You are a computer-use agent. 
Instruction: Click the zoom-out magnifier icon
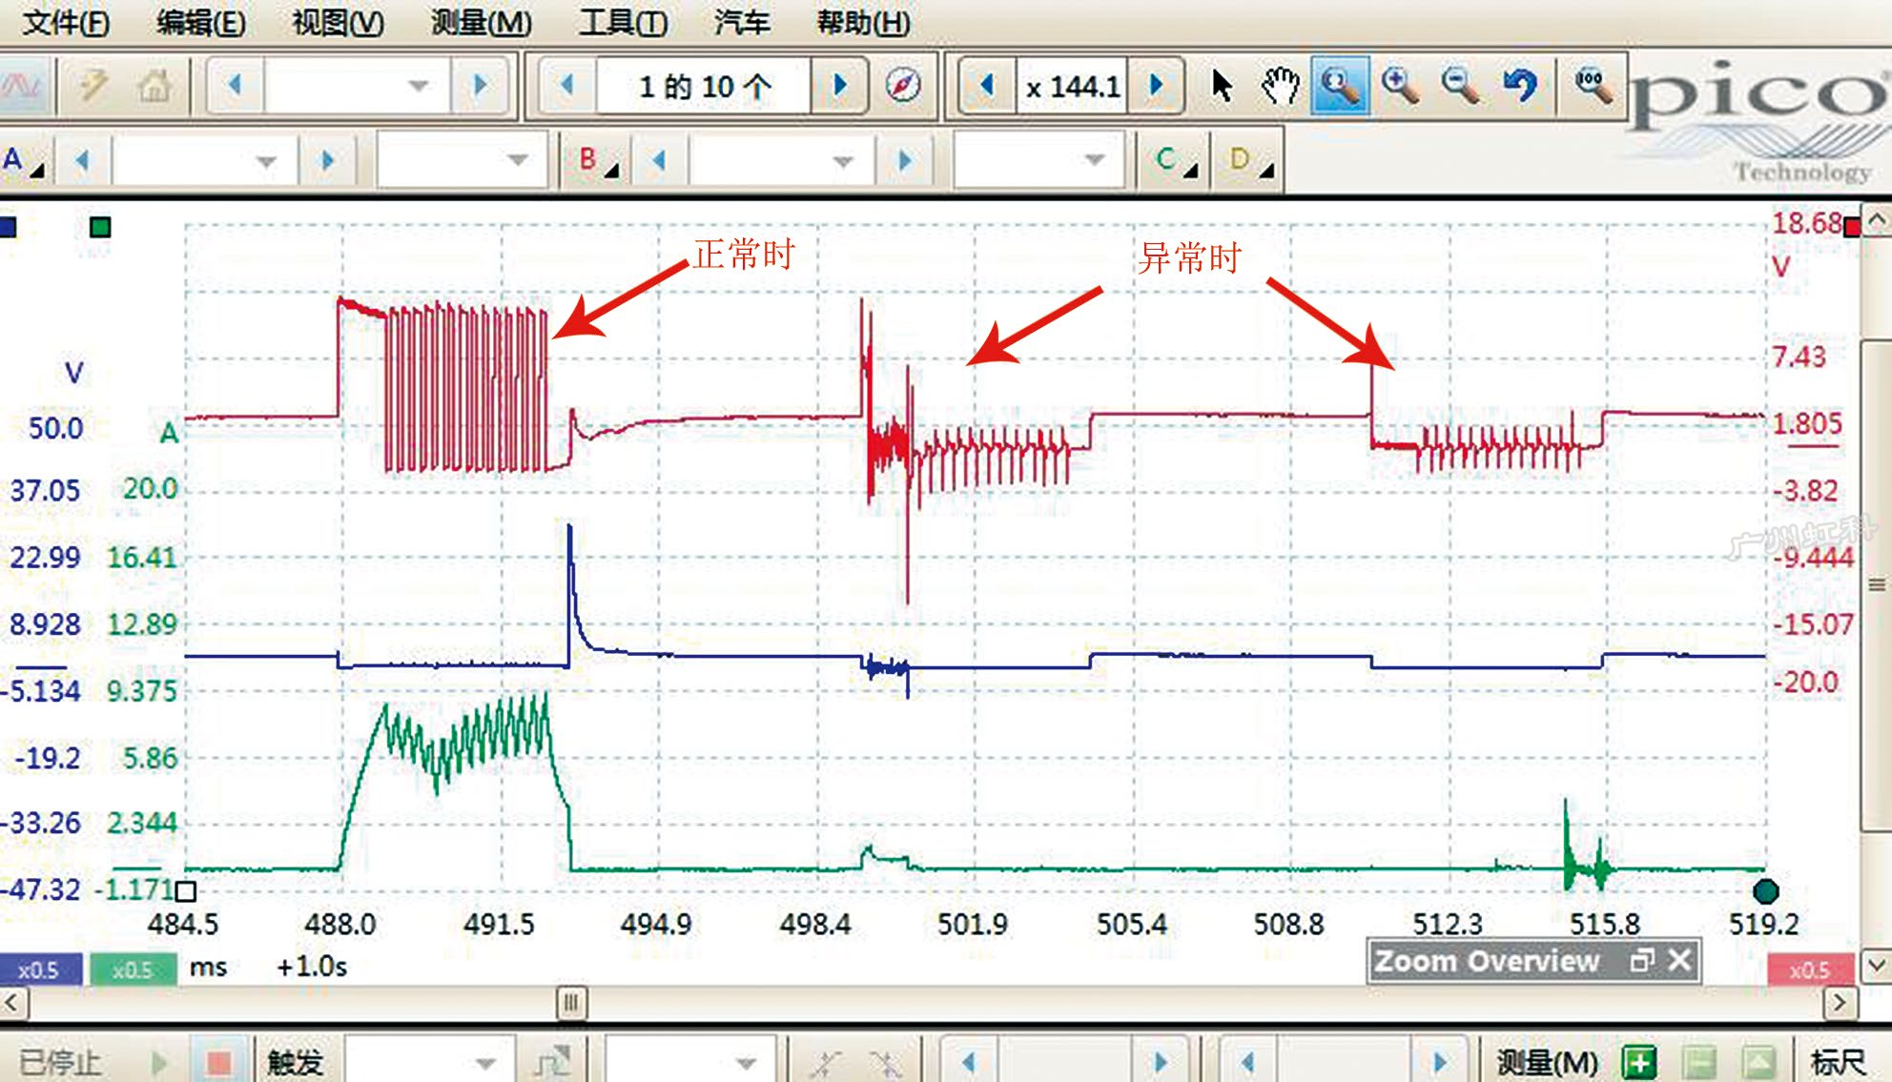point(1460,86)
